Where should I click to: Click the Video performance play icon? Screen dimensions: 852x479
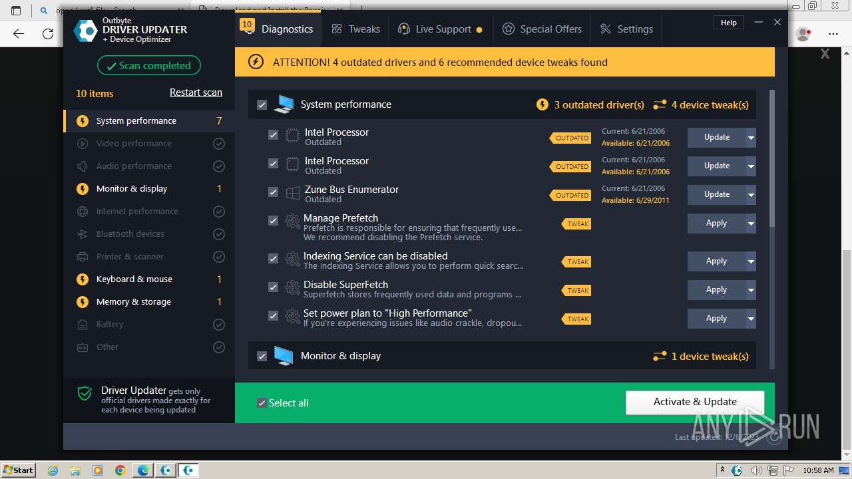point(83,144)
